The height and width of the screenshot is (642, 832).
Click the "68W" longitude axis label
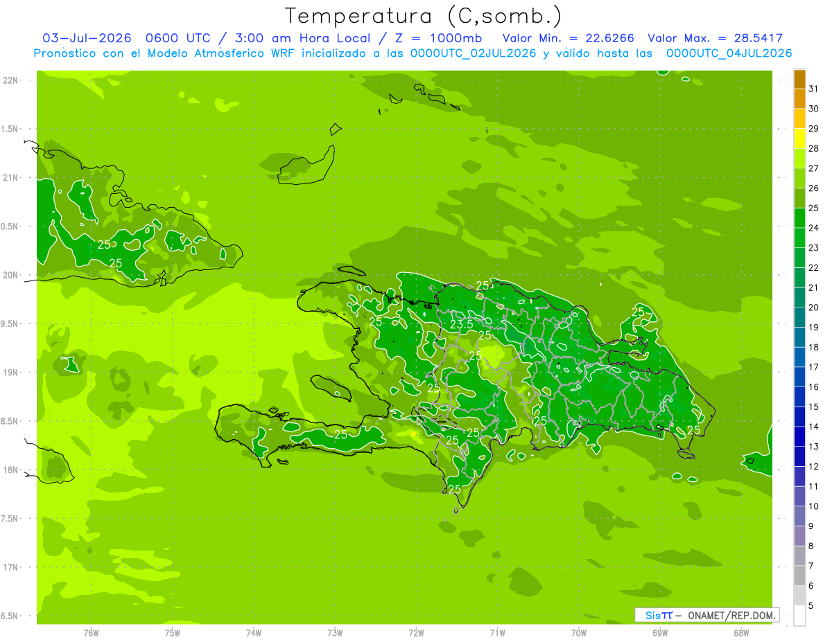(741, 633)
